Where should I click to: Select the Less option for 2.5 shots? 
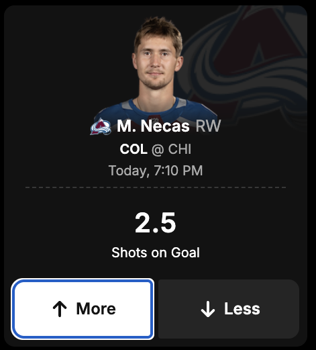pos(229,309)
